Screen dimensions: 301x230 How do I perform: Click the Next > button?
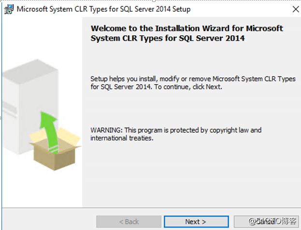click(x=196, y=222)
